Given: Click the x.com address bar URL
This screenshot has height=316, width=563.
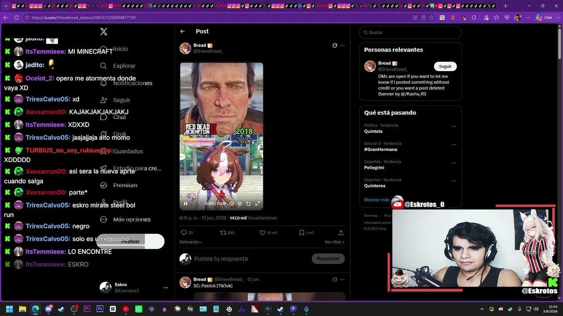Looking at the screenshot, I should coord(84,18).
